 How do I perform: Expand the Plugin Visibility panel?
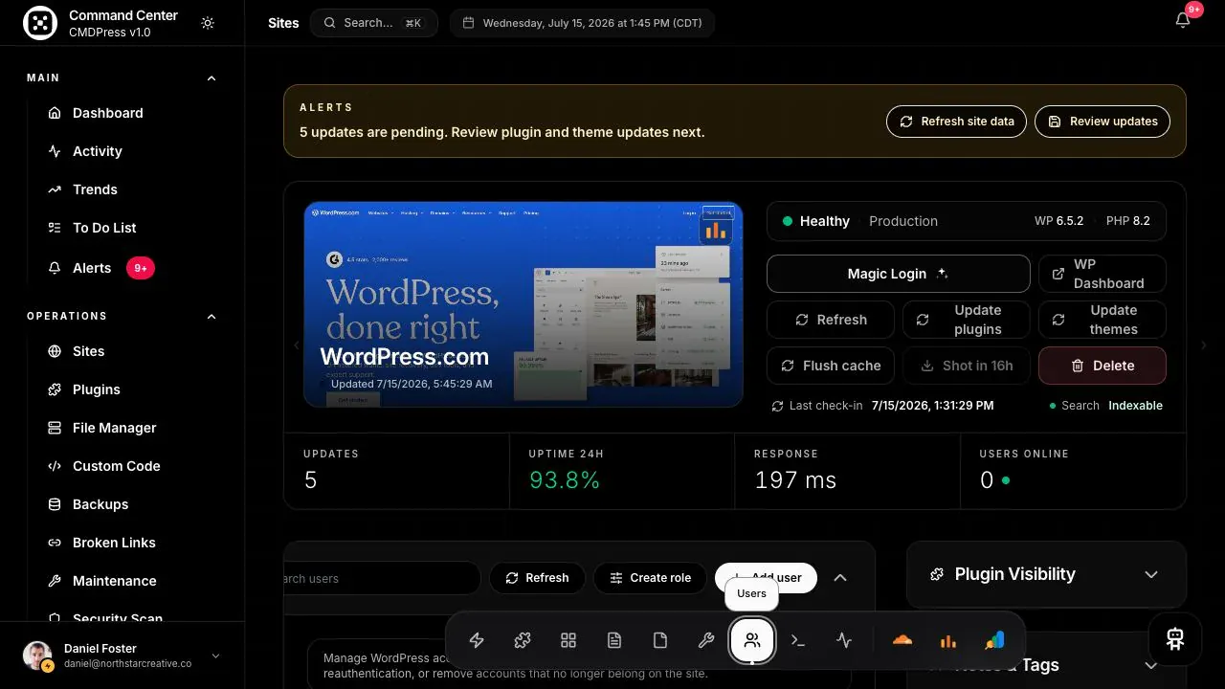point(1151,574)
